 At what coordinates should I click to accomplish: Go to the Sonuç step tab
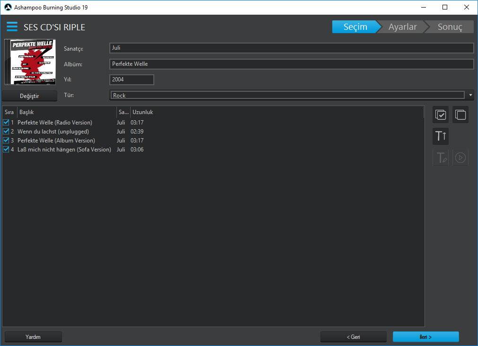click(x=450, y=27)
